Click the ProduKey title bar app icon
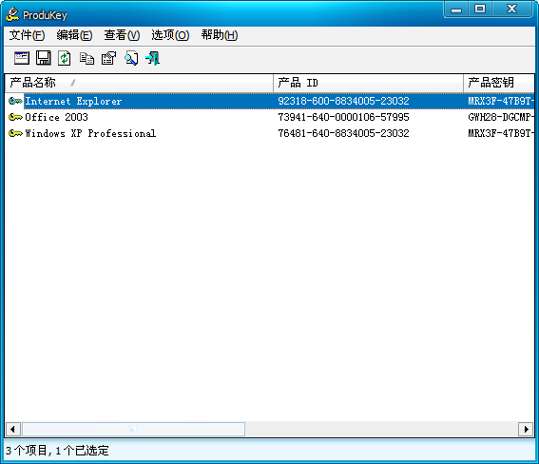Viewport: 539px width, 464px height. click(x=12, y=14)
